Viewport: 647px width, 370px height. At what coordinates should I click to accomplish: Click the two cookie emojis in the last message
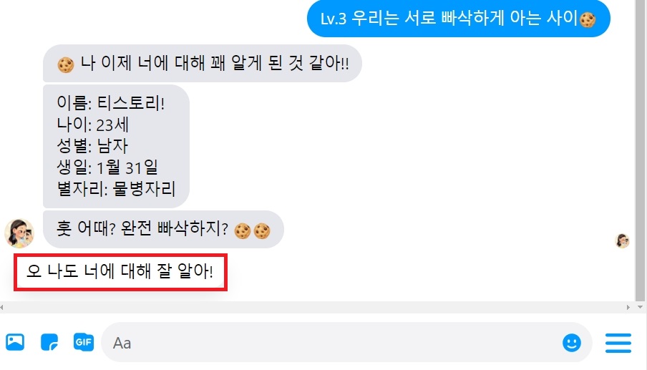coord(252,231)
